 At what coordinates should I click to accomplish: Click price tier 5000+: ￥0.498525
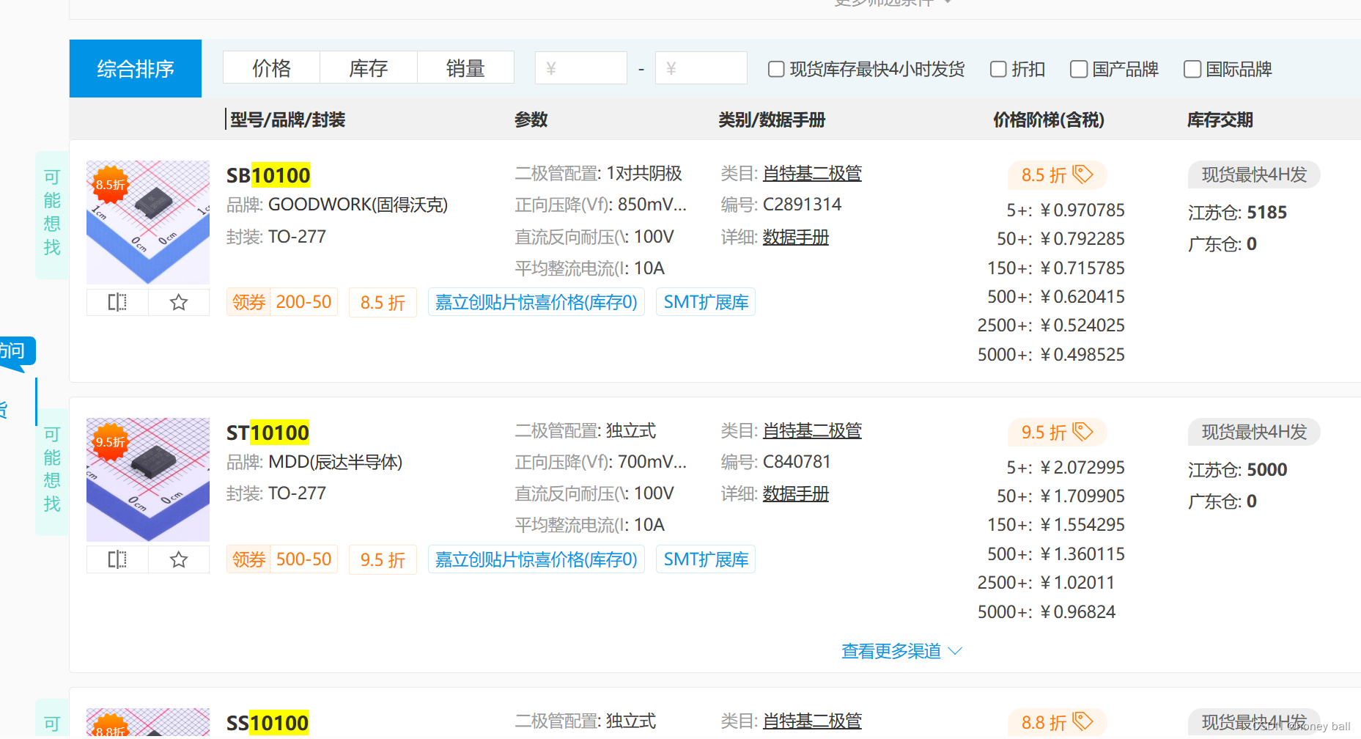coord(1051,354)
